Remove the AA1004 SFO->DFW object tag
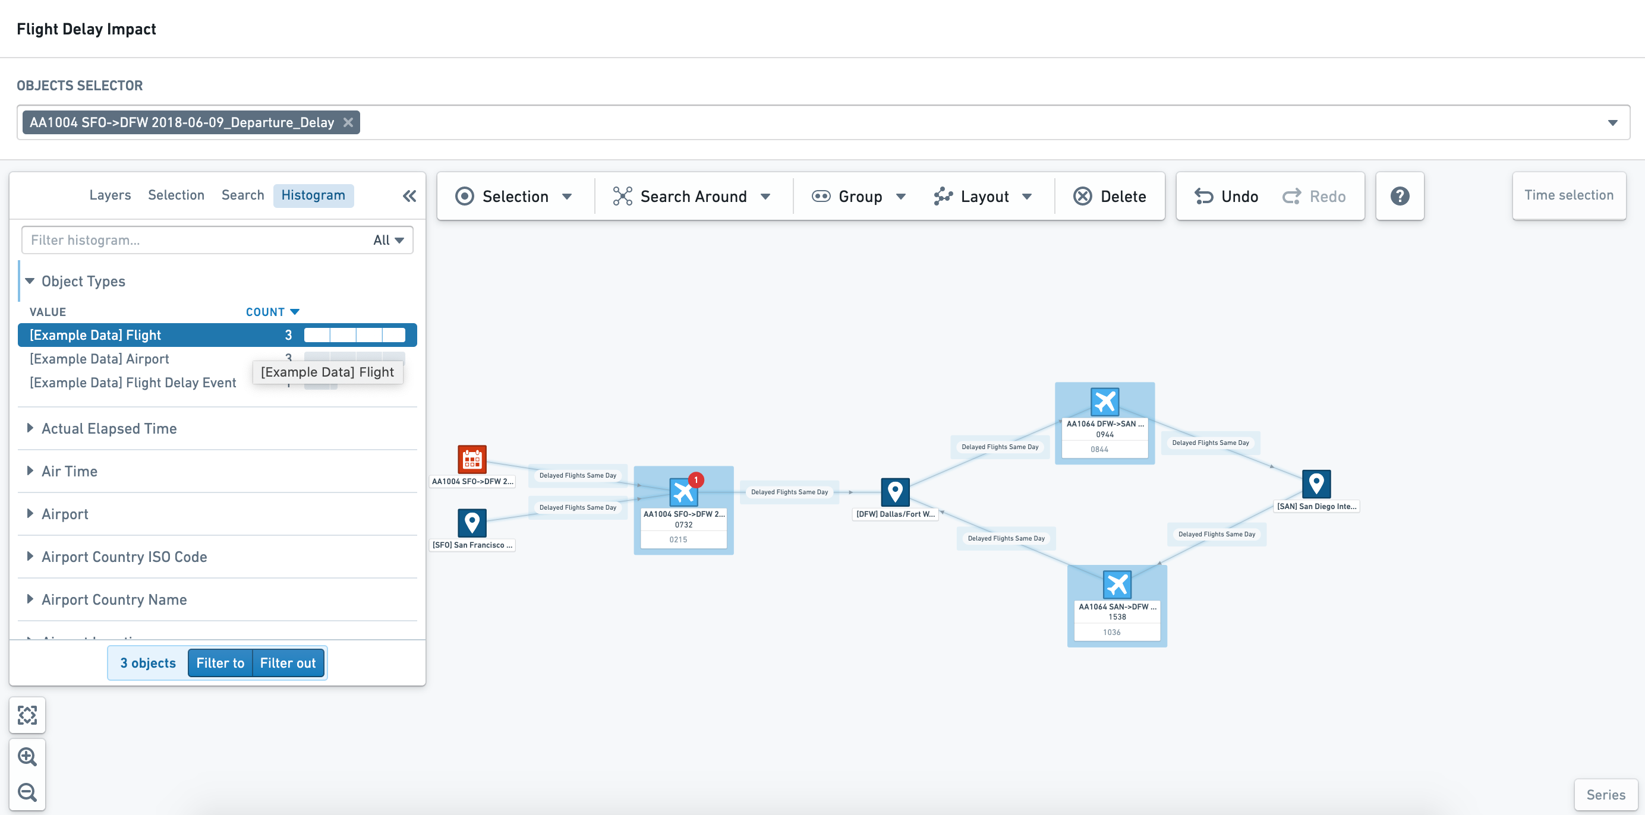 click(x=348, y=122)
